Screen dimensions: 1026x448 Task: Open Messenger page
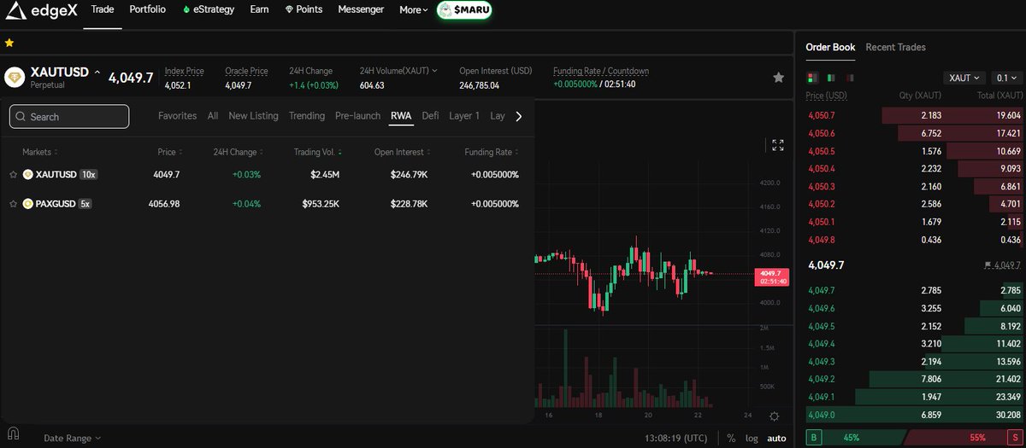point(361,10)
